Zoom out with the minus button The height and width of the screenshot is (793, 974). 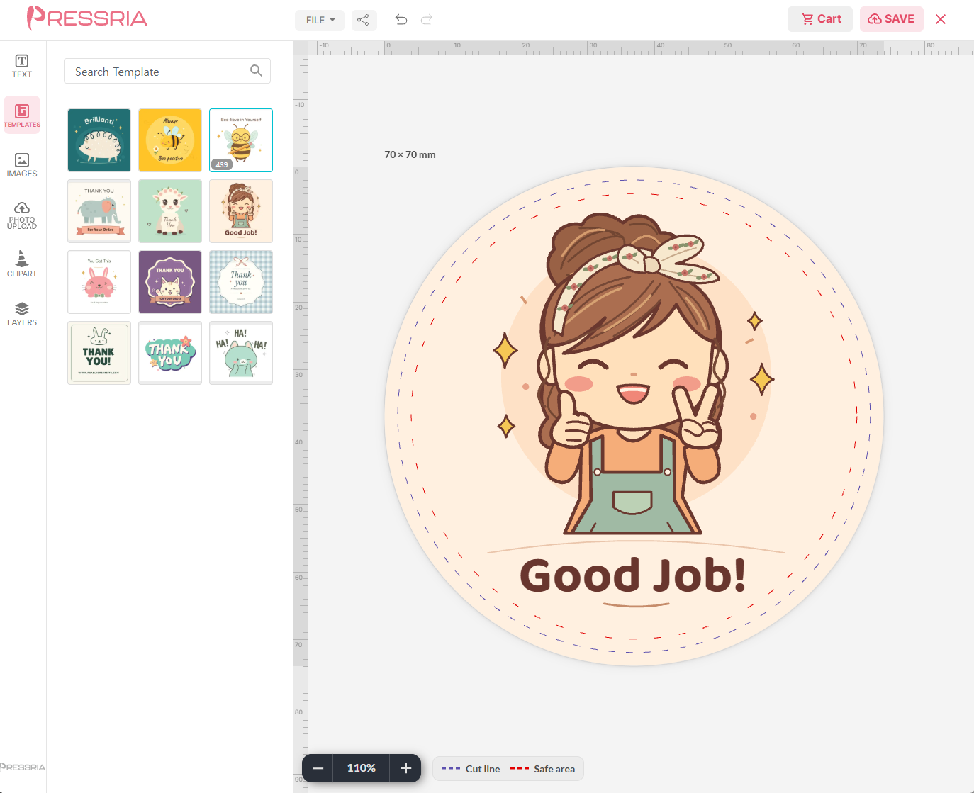coord(318,768)
